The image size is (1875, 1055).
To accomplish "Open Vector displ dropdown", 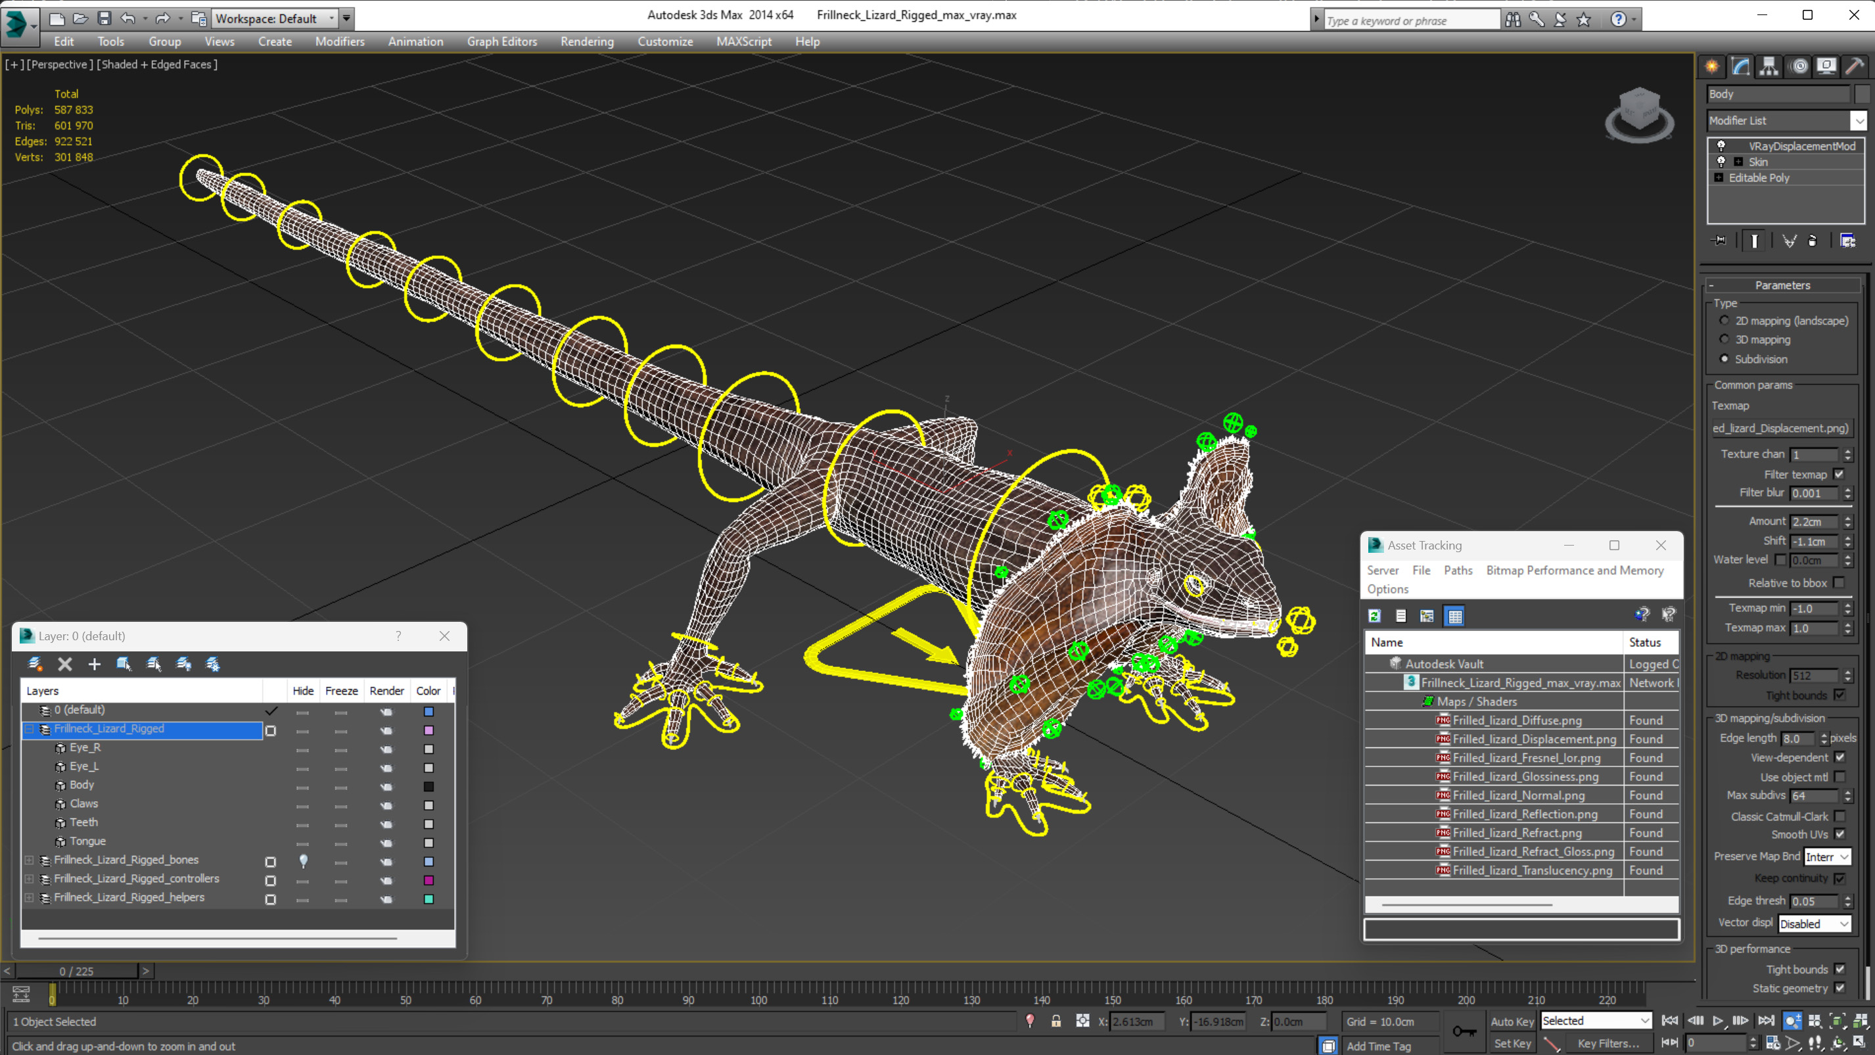I will (1814, 924).
